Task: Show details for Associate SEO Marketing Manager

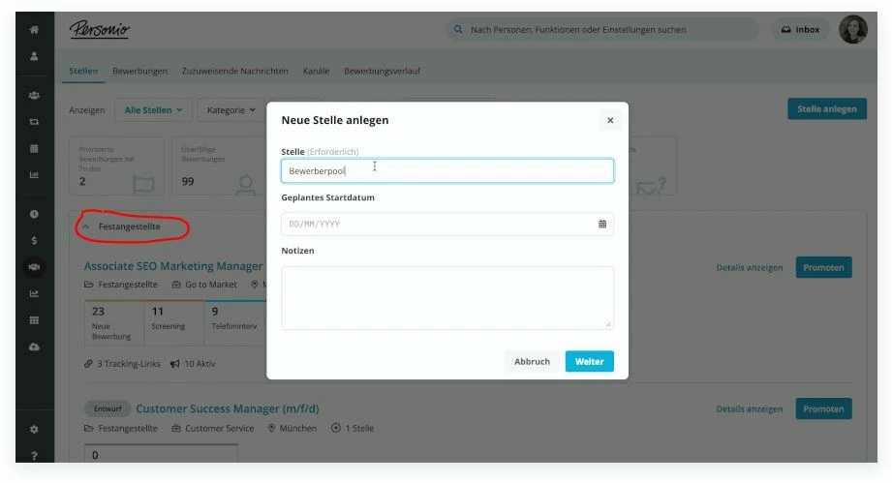Action: (750, 268)
